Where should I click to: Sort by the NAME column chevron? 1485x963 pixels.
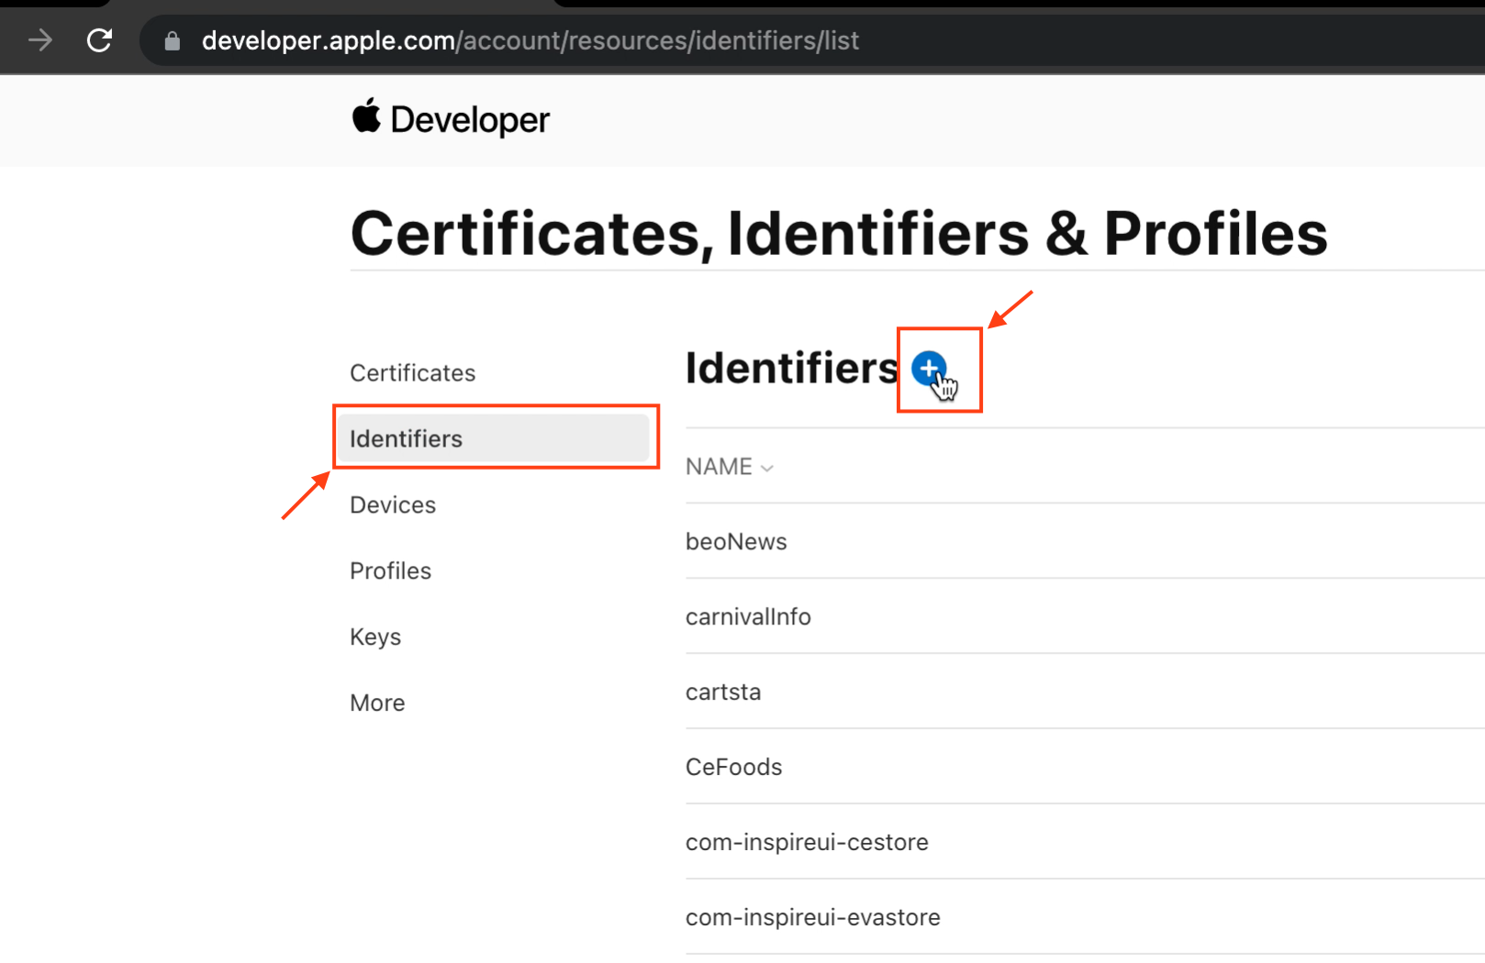pyautogui.click(x=767, y=468)
